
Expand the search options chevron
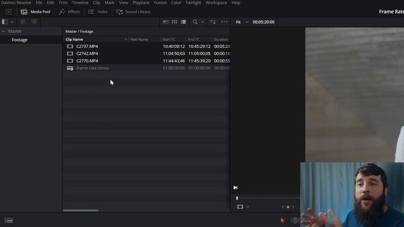202,22
